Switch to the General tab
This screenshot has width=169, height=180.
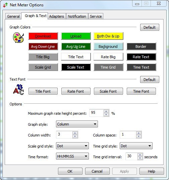click(13, 16)
